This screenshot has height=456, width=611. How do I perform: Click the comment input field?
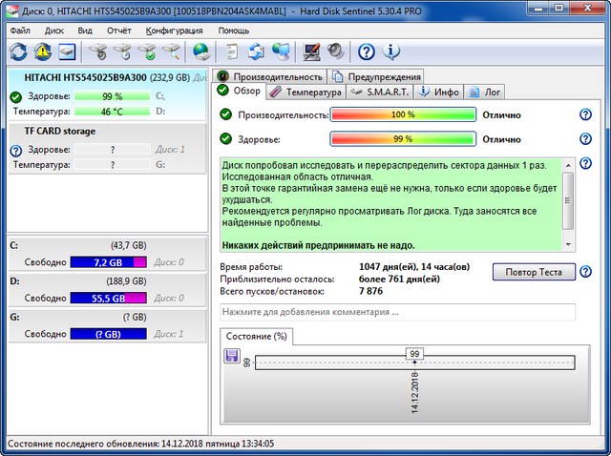pyautogui.click(x=397, y=312)
